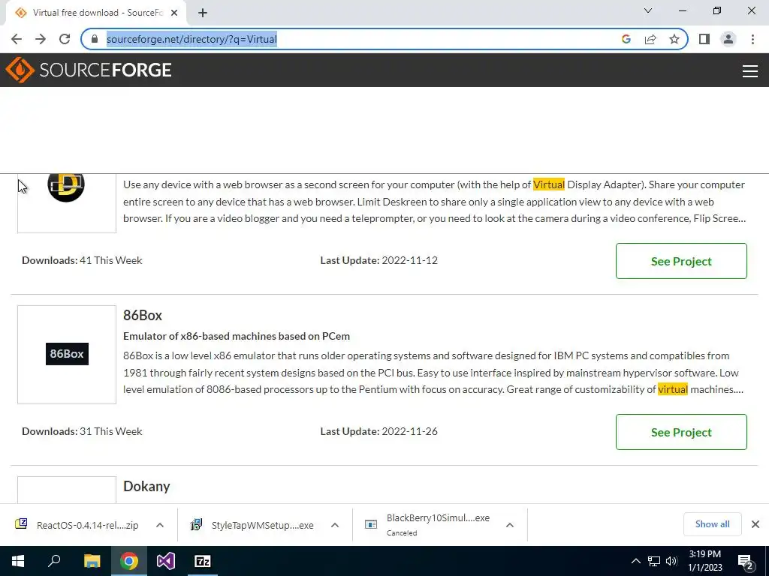Expand options chevron for the ReactOS zip download

click(160, 525)
